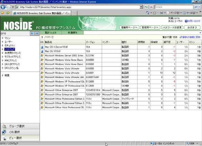
Task: Sort by the 保有数 column header
Action: point(157,42)
